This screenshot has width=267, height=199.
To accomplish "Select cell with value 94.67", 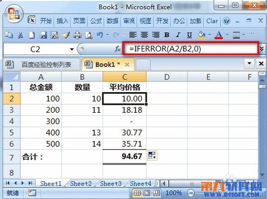I will click(x=124, y=157).
